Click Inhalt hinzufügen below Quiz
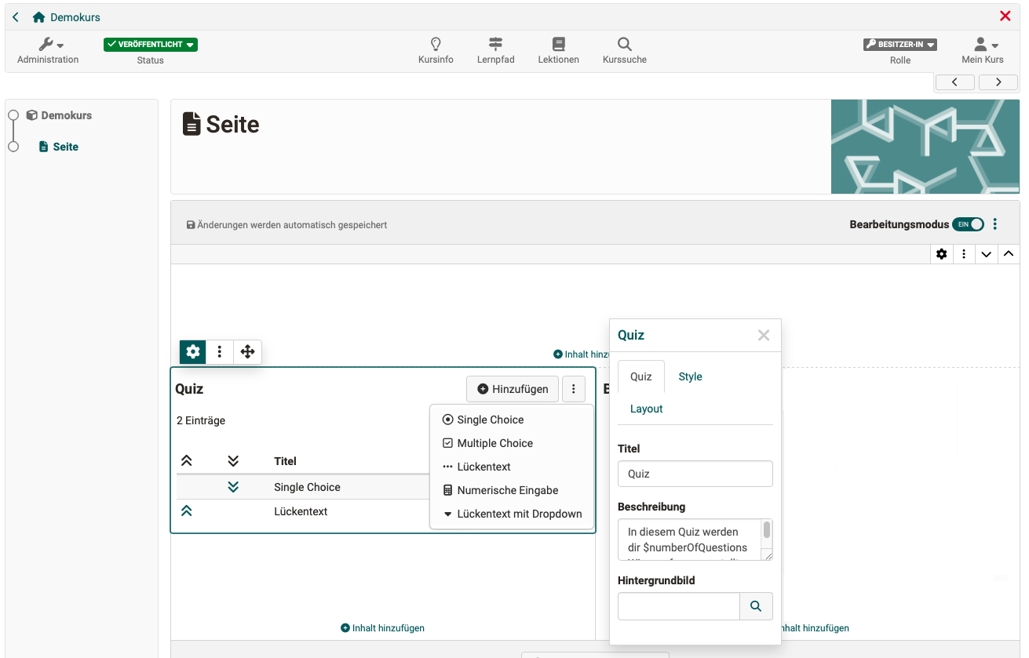This screenshot has width=1029, height=658. pyautogui.click(x=383, y=628)
